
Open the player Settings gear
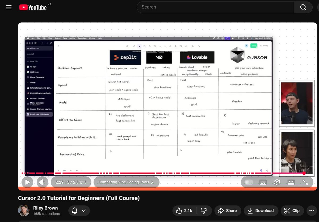(277, 182)
